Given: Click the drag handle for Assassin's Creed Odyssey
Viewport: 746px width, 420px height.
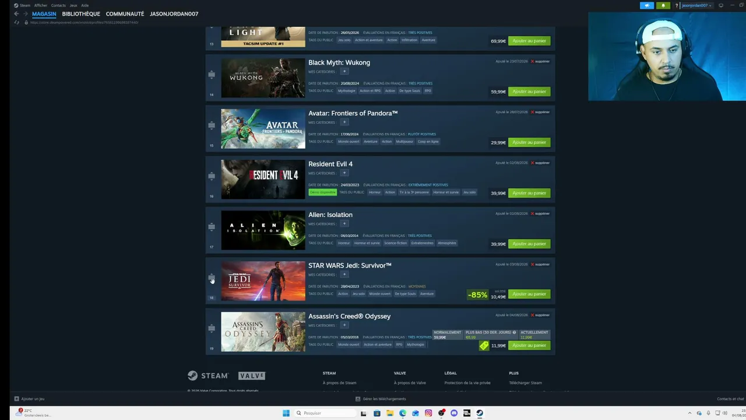Looking at the screenshot, I should pos(211,328).
